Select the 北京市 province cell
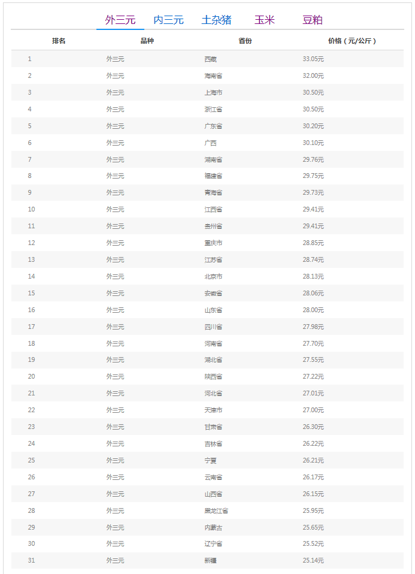 213,277
